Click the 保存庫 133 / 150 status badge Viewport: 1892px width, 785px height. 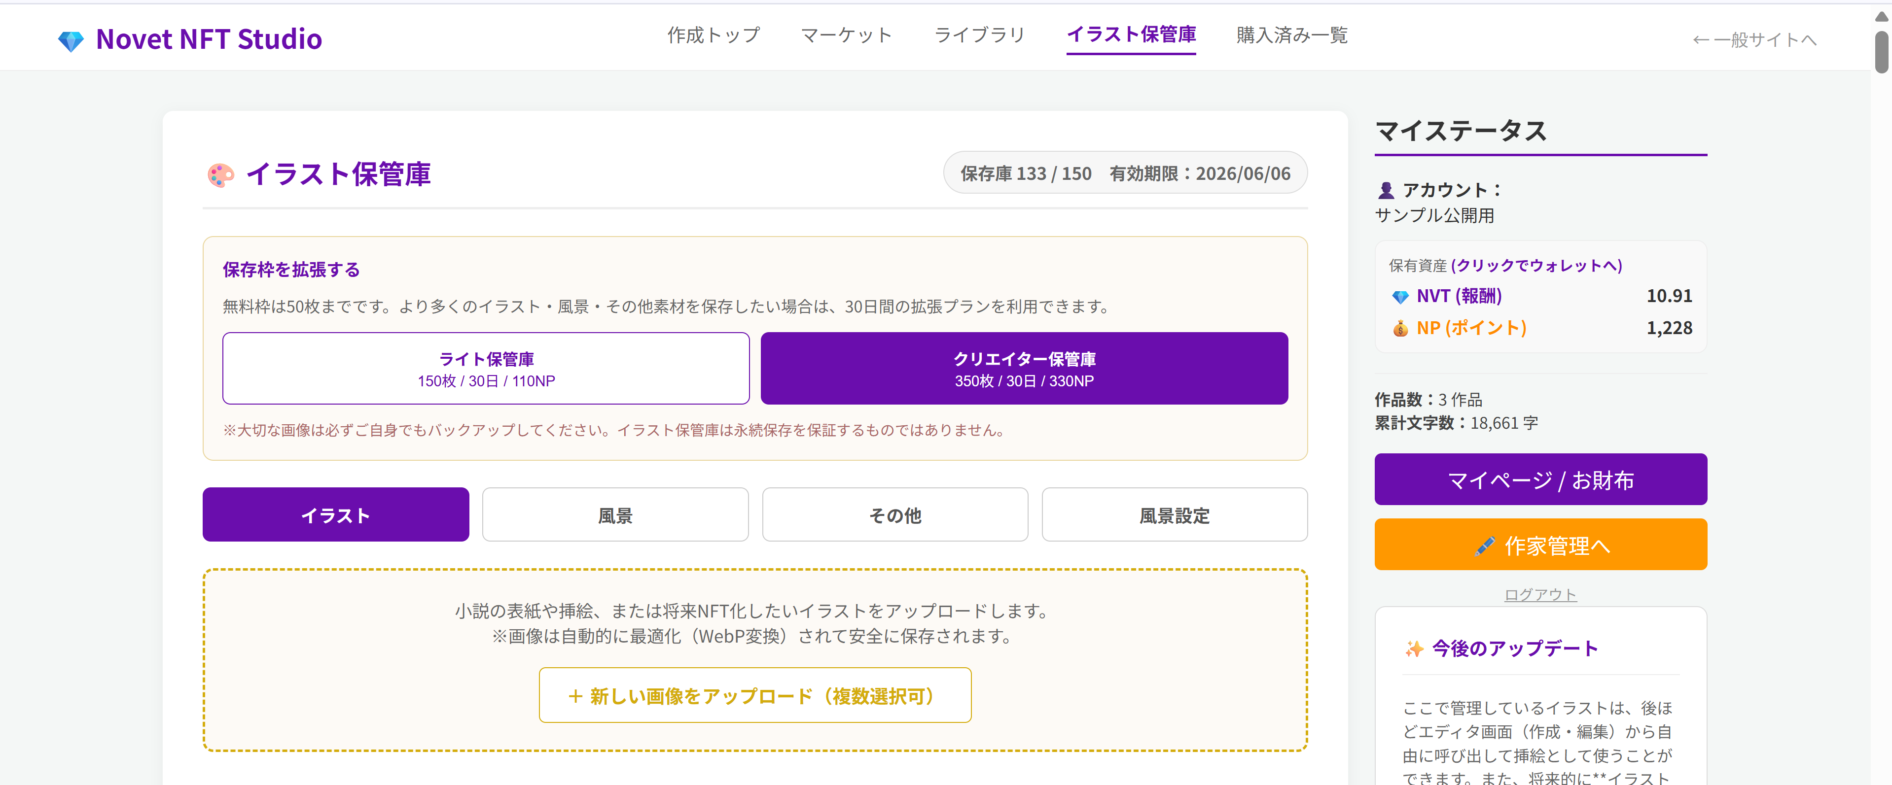click(1125, 173)
